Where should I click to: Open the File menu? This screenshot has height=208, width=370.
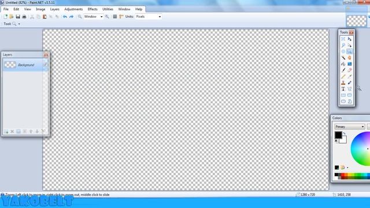coord(6,9)
